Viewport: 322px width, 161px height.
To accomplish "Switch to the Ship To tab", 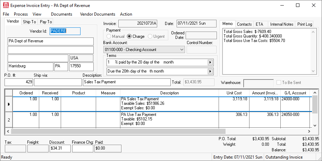I will click(29, 22).
